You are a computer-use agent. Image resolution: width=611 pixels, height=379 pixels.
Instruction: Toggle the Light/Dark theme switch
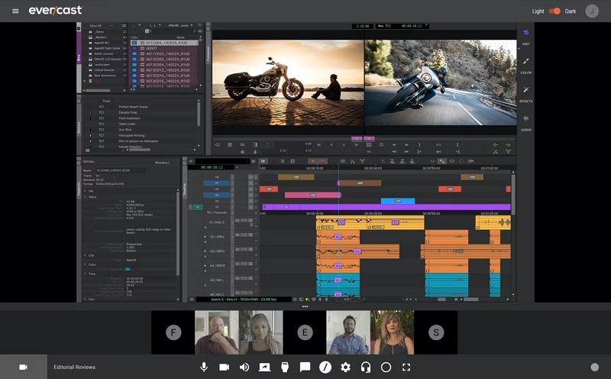coord(554,11)
